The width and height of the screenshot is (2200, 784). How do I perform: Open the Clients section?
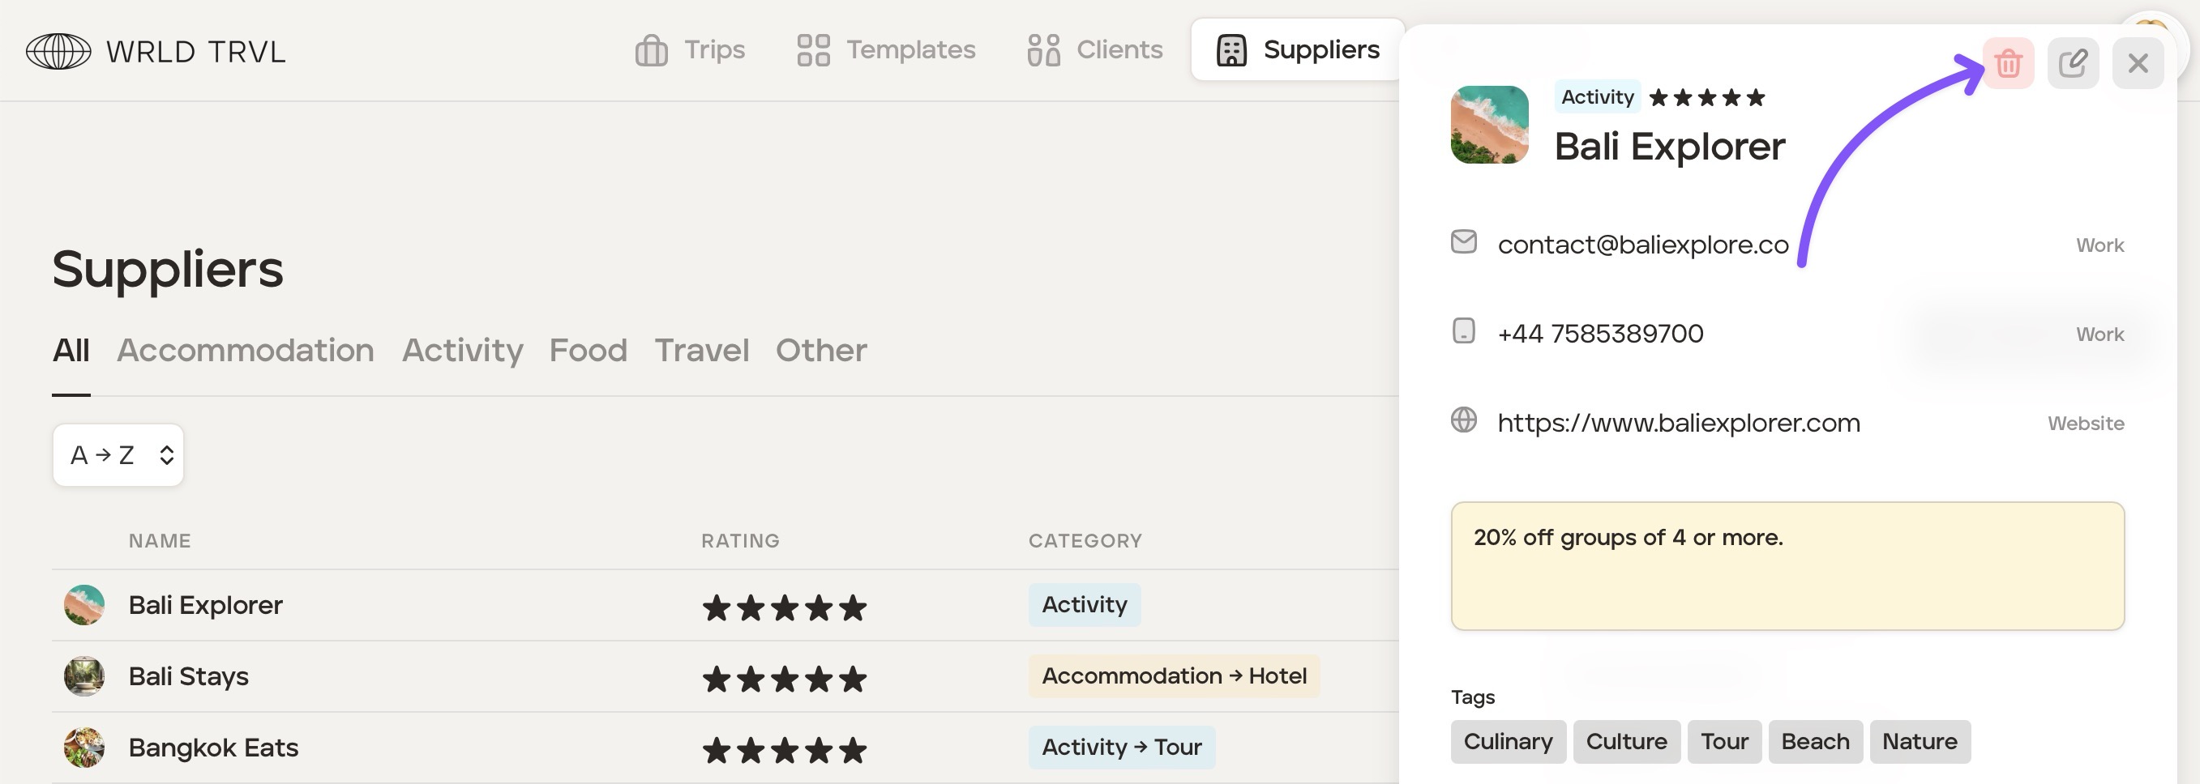[x=1095, y=50]
